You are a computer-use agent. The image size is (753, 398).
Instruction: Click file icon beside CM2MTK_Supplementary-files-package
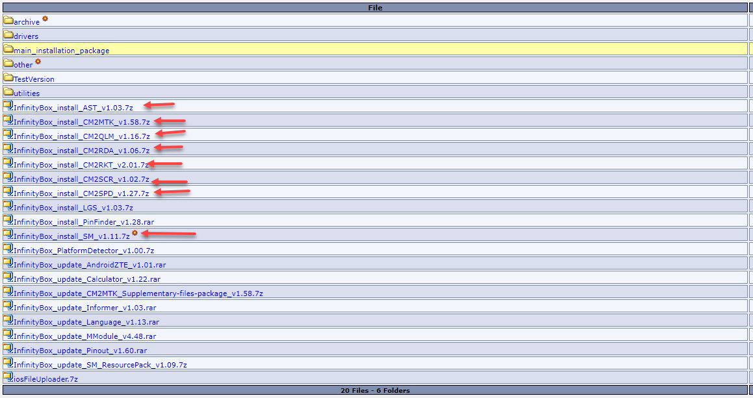pyautogui.click(x=8, y=292)
